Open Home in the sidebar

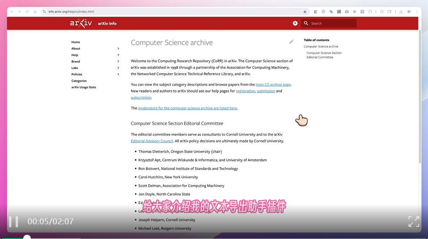[76, 42]
